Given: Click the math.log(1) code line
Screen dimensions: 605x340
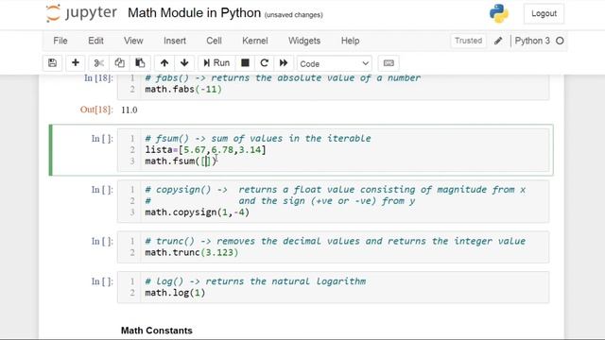Looking at the screenshot, I should pos(175,293).
